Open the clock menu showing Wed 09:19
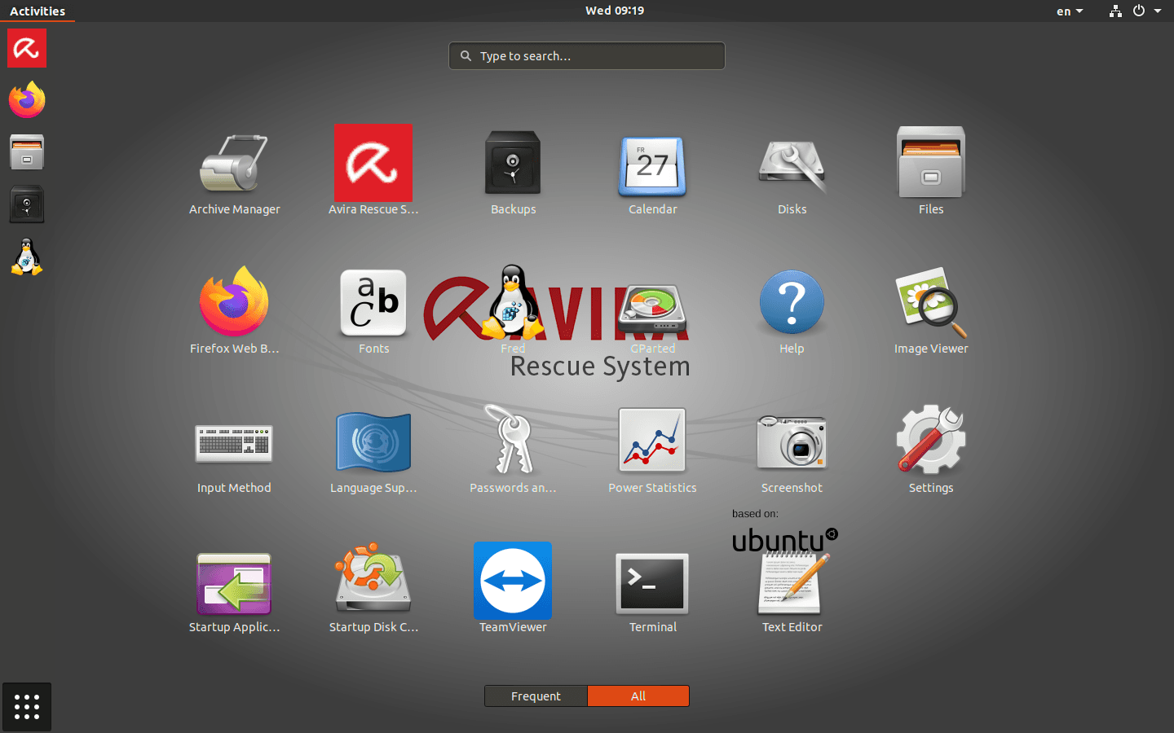Viewport: 1174px width, 733px height. click(x=615, y=11)
